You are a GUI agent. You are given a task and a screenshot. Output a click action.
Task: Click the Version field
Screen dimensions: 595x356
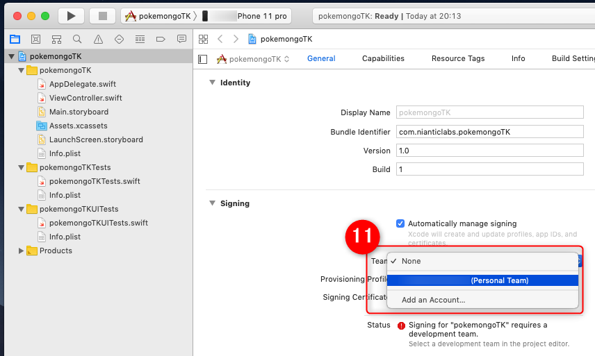[x=490, y=151]
